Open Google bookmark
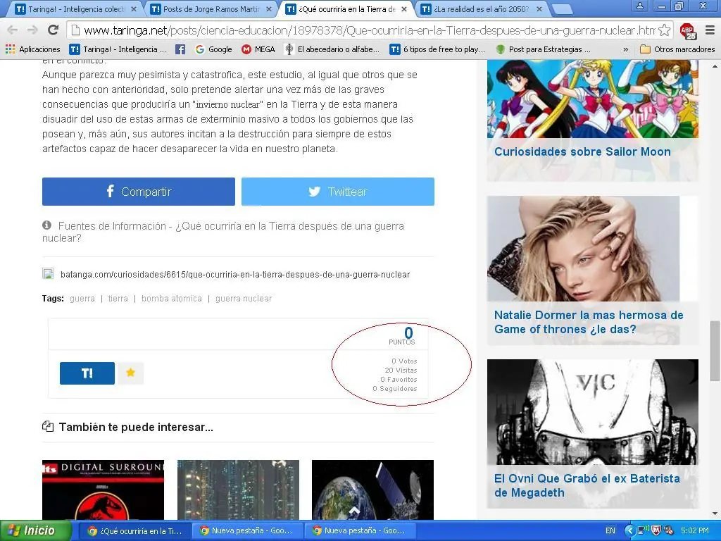This screenshot has width=721, height=541. click(x=214, y=49)
